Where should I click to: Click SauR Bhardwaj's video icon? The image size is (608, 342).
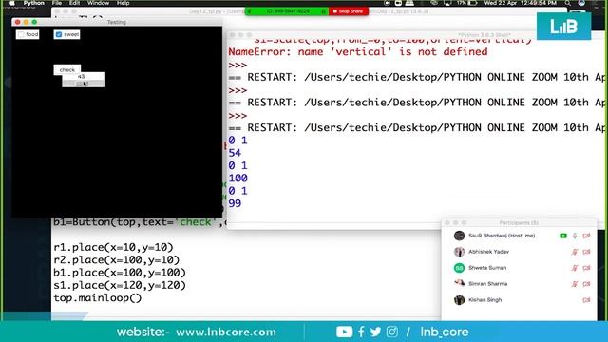[586, 236]
